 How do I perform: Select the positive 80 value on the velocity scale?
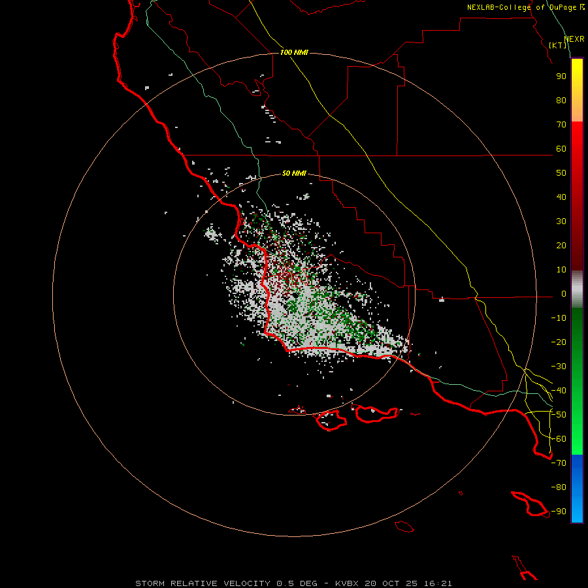point(561,100)
